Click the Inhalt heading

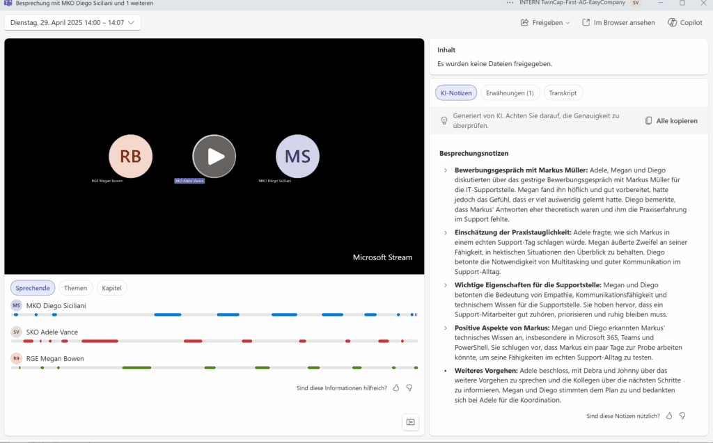click(446, 50)
